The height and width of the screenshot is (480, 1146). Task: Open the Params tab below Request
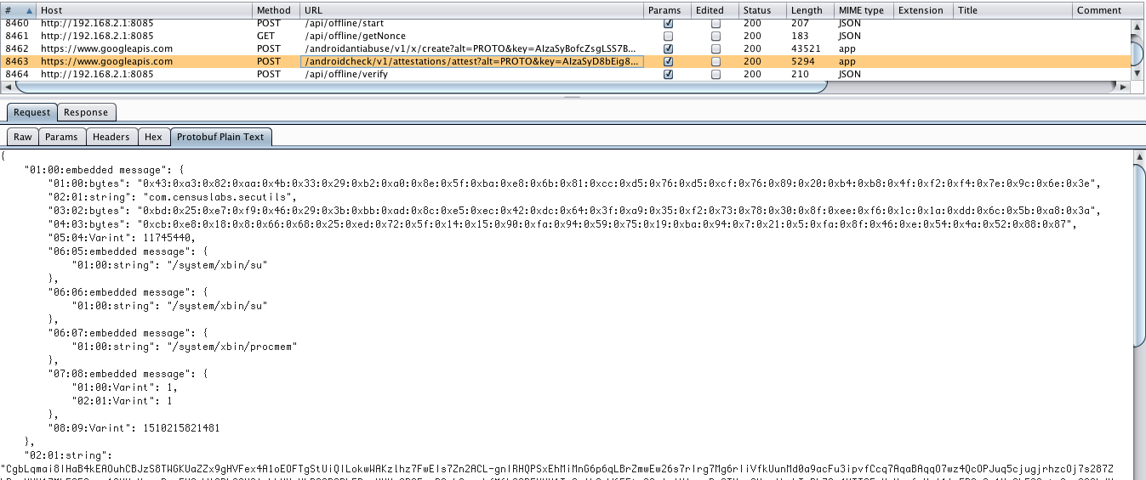tap(61, 137)
